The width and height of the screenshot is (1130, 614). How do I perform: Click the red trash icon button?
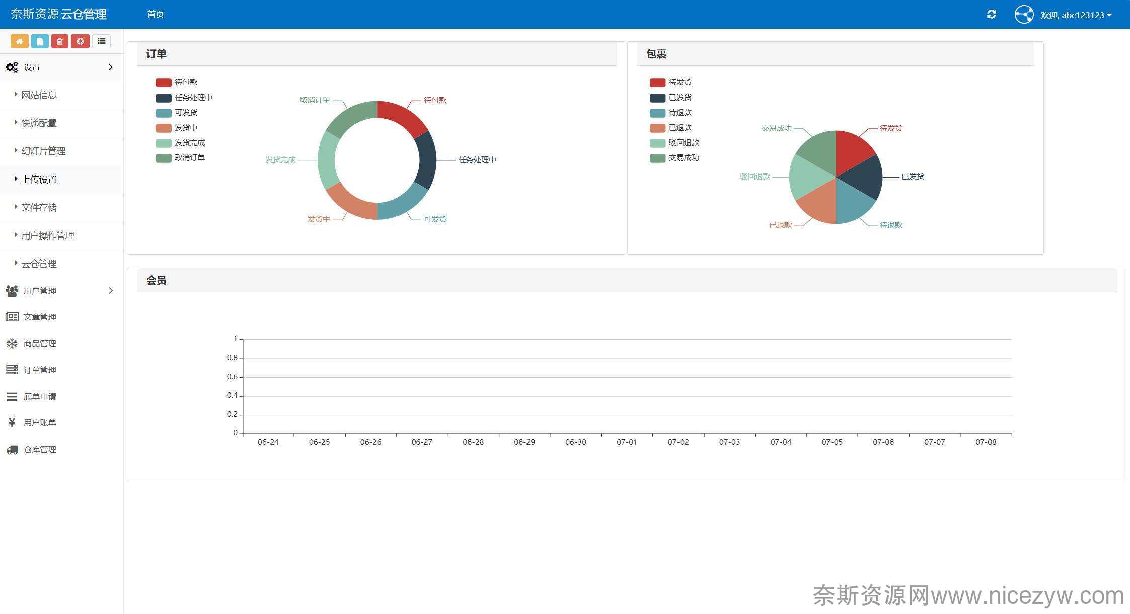point(59,41)
